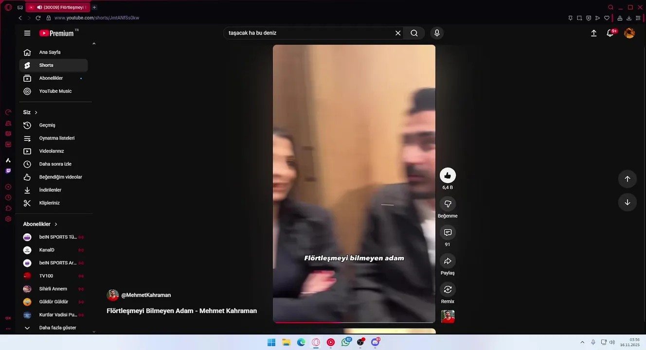
Task: Clear the search box with the X
Action: 398,33
